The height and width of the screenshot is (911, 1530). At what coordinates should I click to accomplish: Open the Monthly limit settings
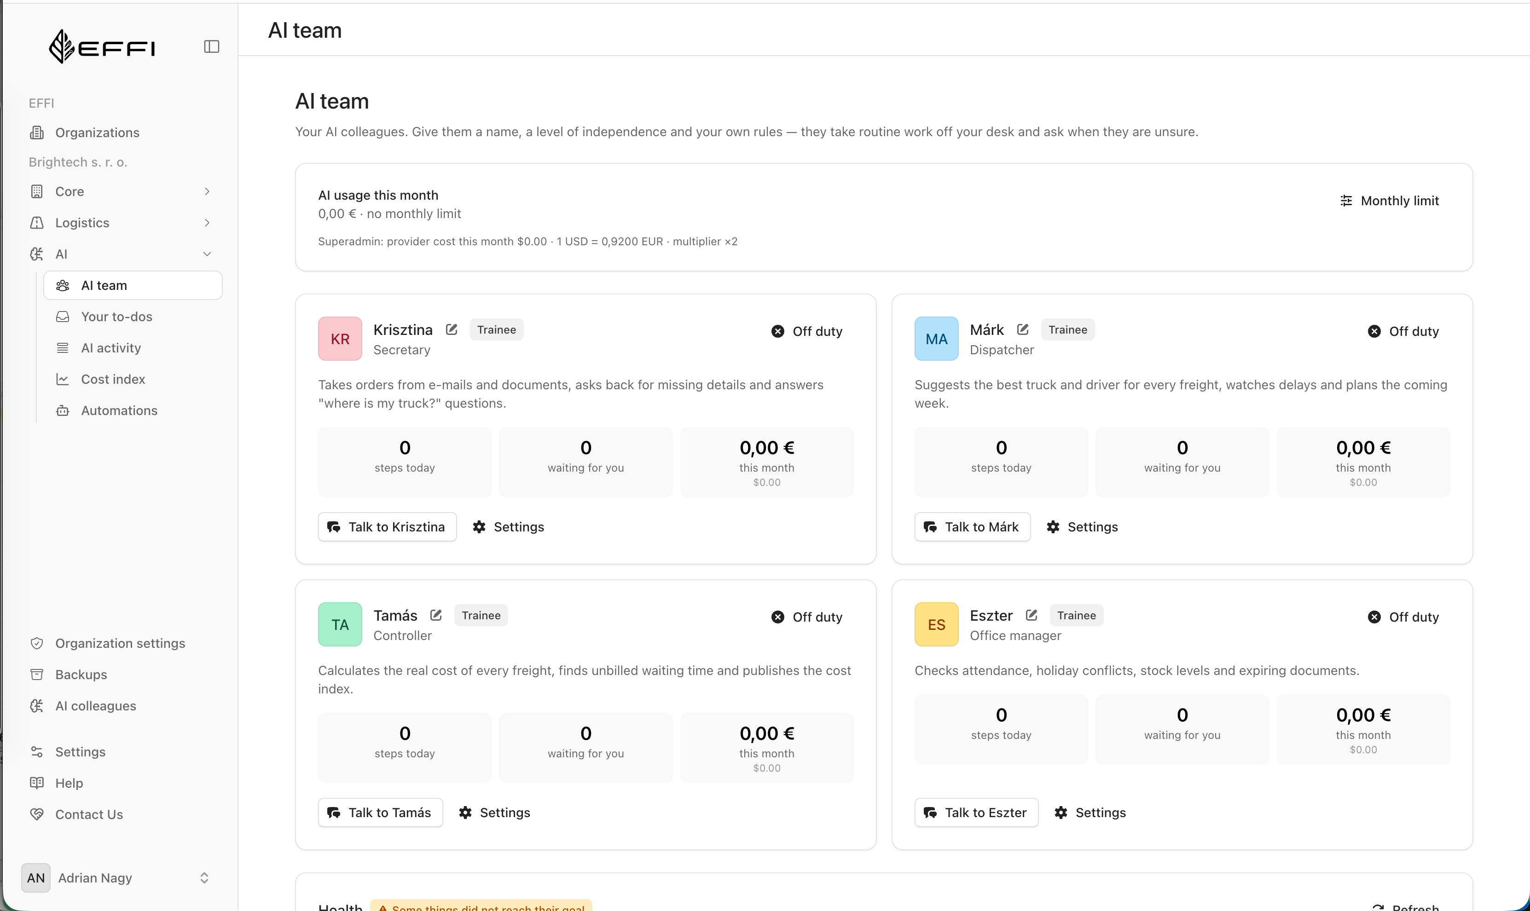point(1390,201)
